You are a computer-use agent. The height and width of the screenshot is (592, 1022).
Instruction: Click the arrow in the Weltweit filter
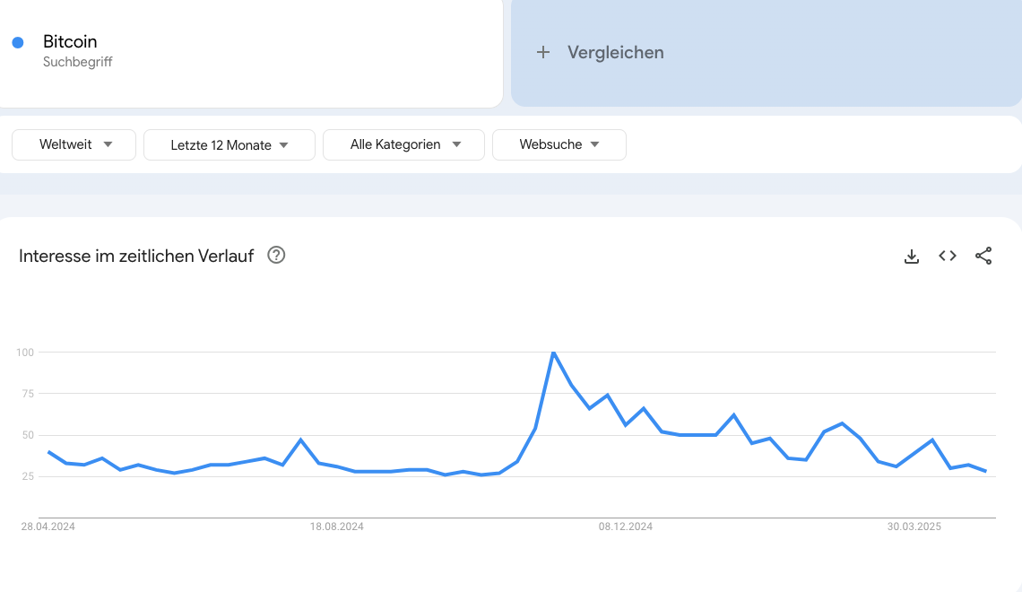(108, 144)
